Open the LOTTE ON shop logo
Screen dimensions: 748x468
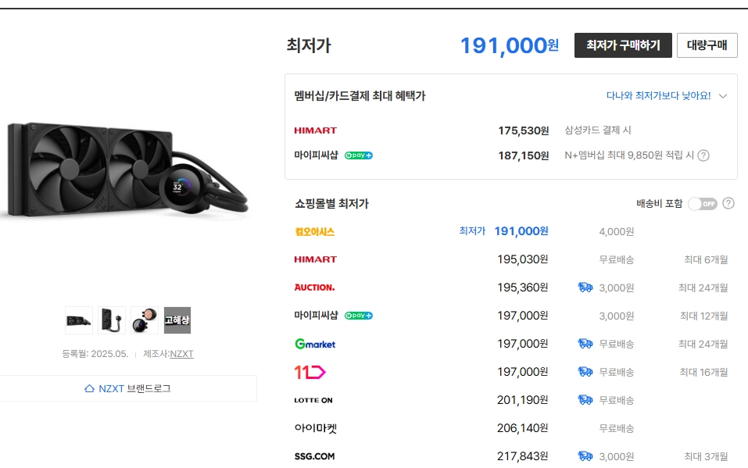[x=313, y=400]
